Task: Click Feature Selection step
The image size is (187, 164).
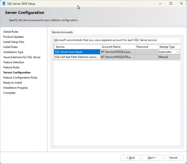Action: (14, 62)
